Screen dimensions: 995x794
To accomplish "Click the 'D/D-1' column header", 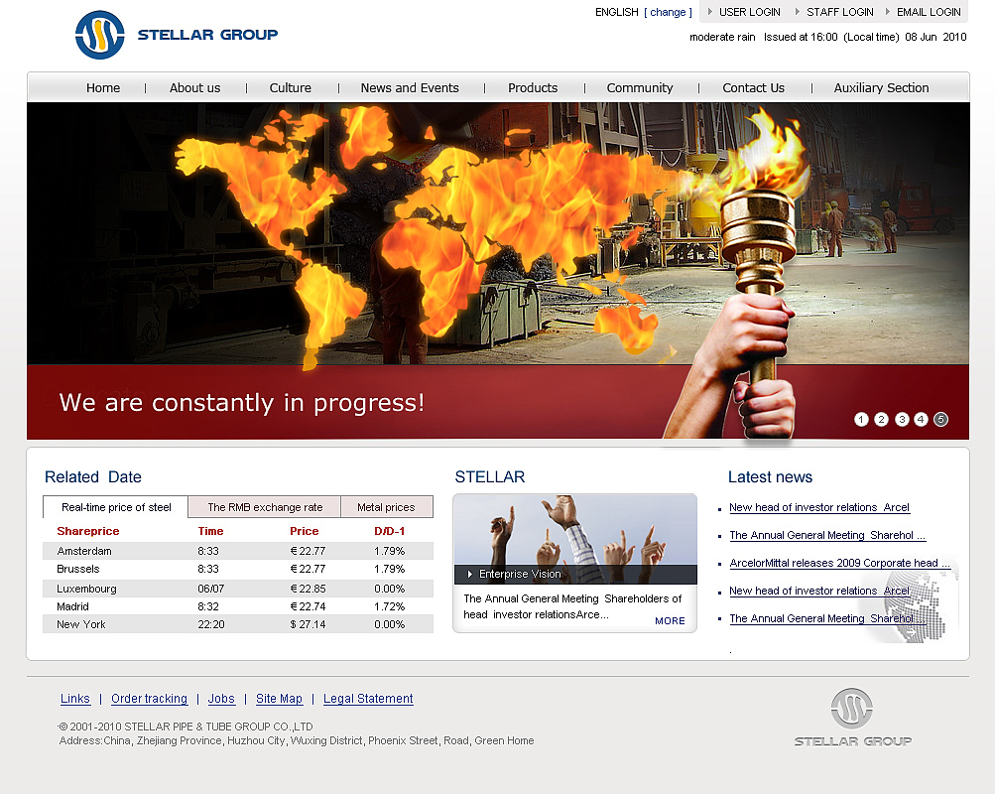I will pyautogui.click(x=389, y=531).
